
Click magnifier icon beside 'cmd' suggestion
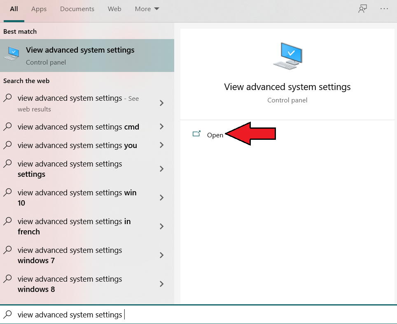(x=7, y=126)
